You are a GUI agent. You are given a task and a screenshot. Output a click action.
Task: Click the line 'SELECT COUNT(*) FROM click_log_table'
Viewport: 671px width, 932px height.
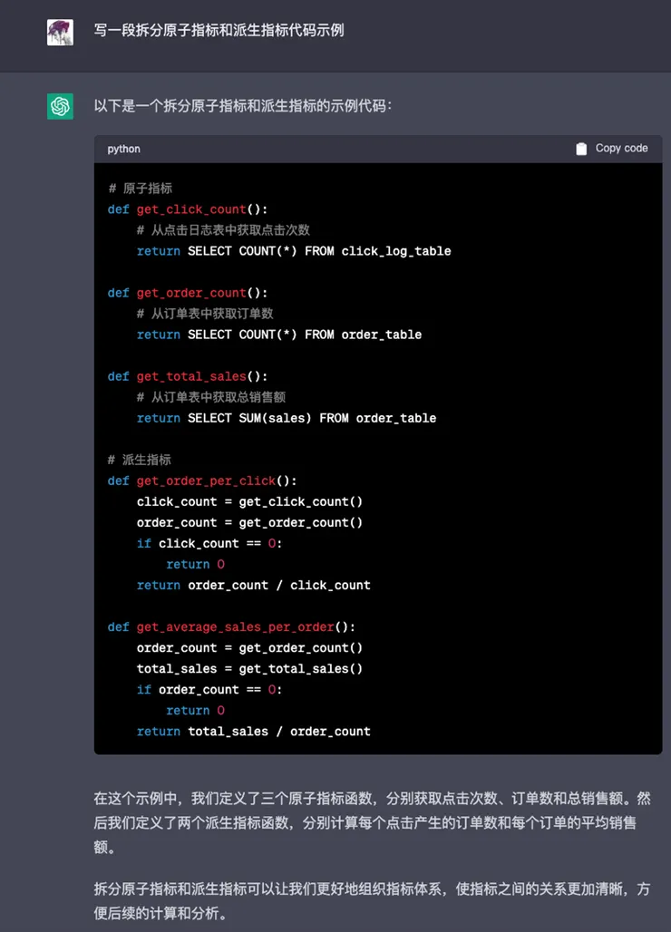click(x=319, y=251)
